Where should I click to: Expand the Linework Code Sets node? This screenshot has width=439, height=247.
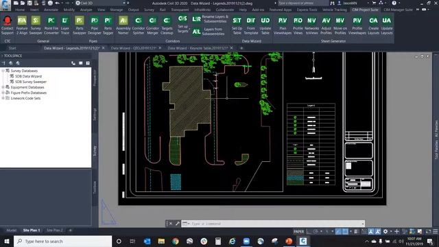click(3, 98)
